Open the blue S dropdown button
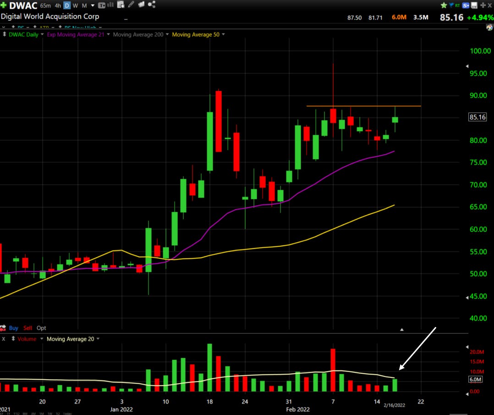494x415 pixels. [466, 6]
